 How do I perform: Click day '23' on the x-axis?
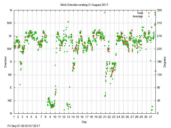pyautogui.click(x=114, y=117)
